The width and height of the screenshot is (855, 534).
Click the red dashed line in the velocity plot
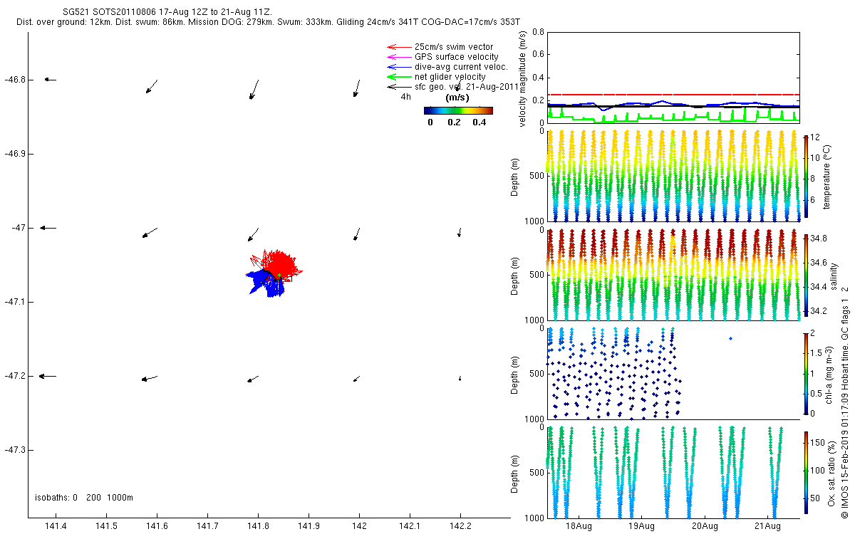(673, 94)
